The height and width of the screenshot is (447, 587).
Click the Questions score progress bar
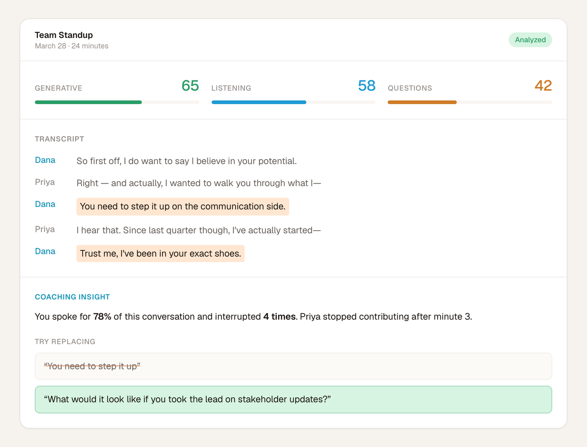pos(470,102)
